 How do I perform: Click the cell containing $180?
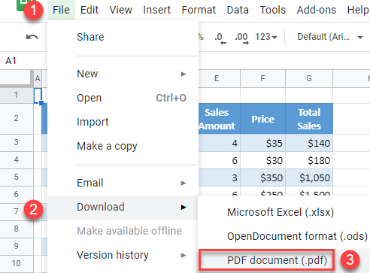309,160
